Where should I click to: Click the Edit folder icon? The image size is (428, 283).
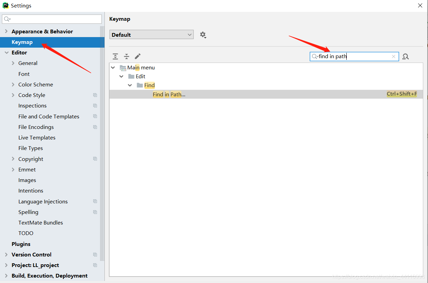131,76
